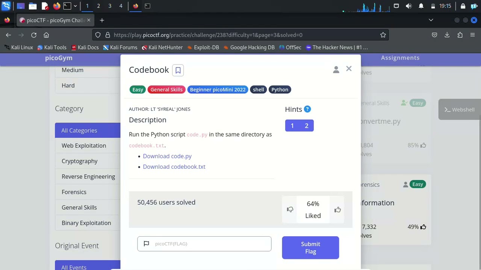The width and height of the screenshot is (481, 270).
Task: Select the Python tag
Action: (280, 90)
